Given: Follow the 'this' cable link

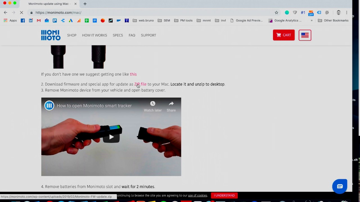Looking at the screenshot, I should [x=133, y=74].
